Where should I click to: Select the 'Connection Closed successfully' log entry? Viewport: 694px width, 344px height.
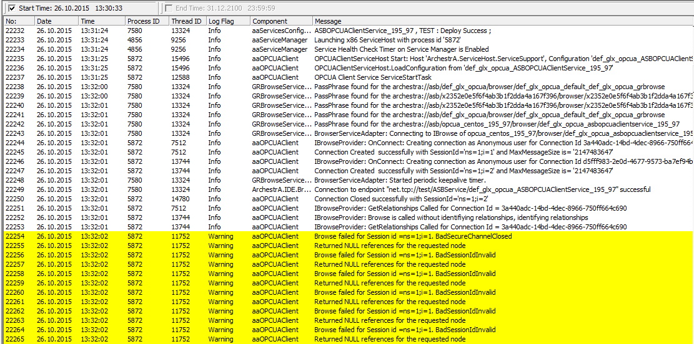pos(401,199)
